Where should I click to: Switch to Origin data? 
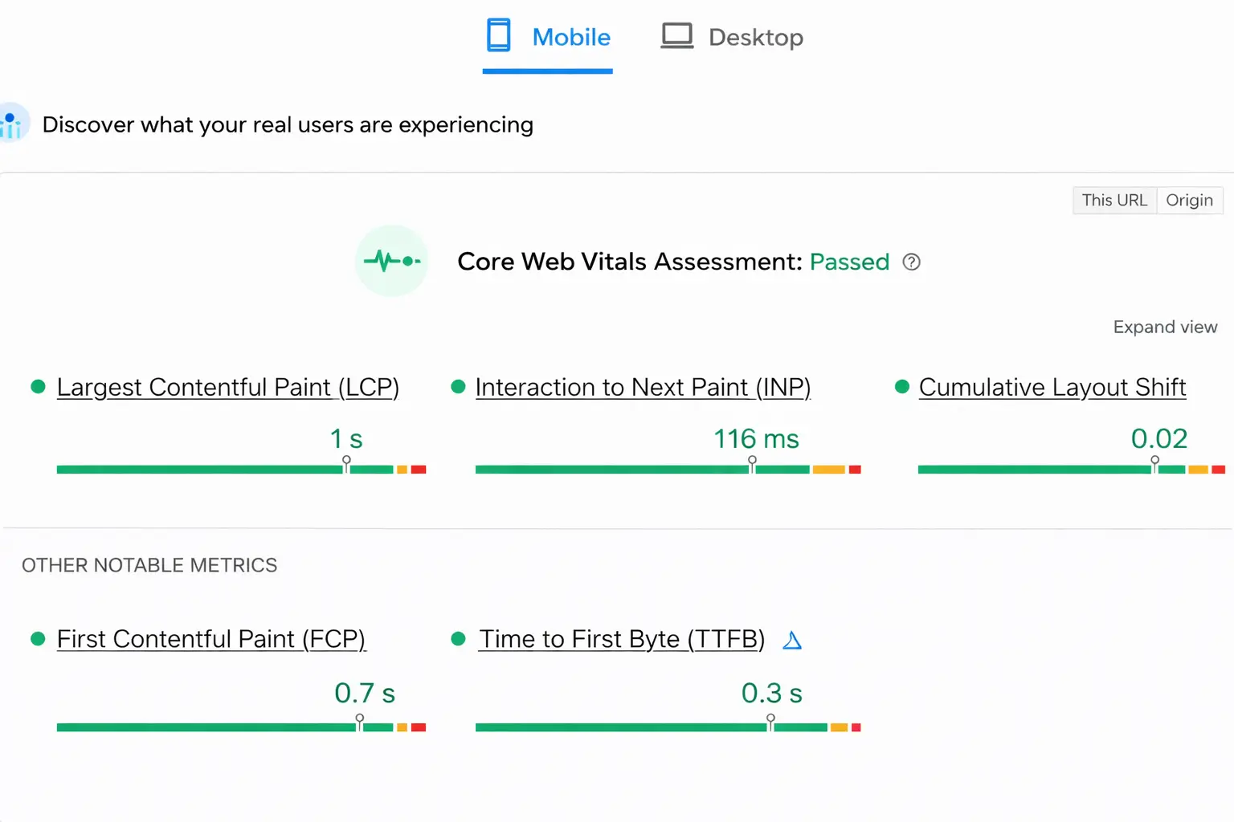pyautogui.click(x=1189, y=200)
